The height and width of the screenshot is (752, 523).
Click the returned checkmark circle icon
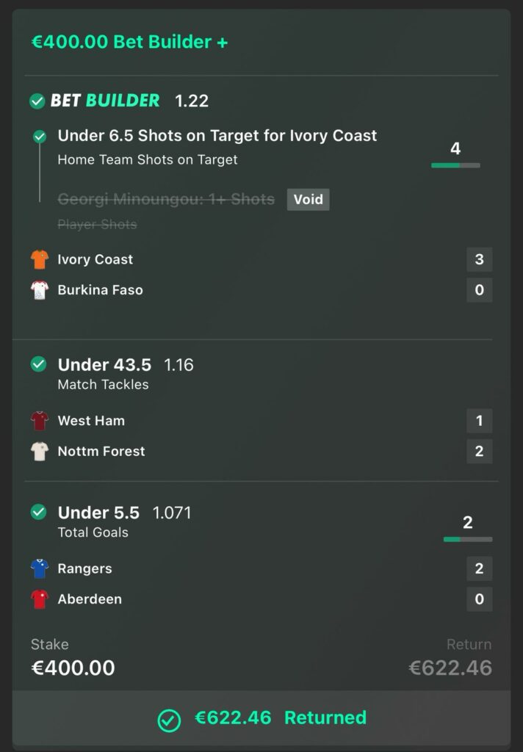pos(169,720)
